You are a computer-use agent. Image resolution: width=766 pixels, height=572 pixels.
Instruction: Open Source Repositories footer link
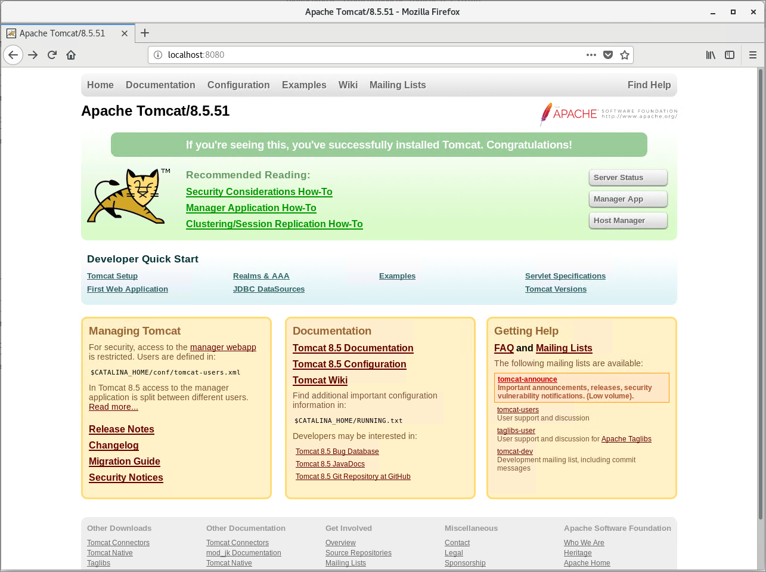point(358,554)
